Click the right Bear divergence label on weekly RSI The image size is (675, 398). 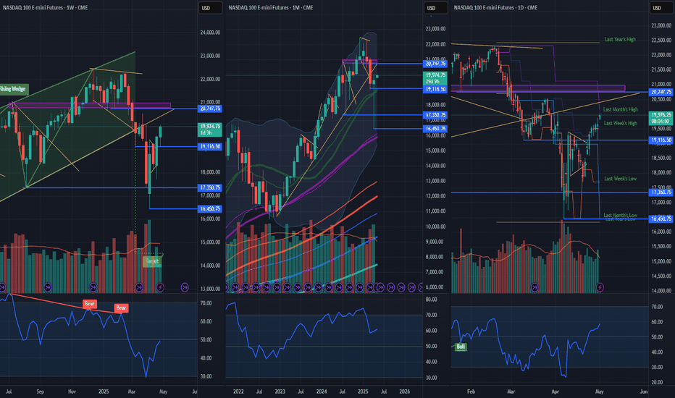pyautogui.click(x=121, y=308)
